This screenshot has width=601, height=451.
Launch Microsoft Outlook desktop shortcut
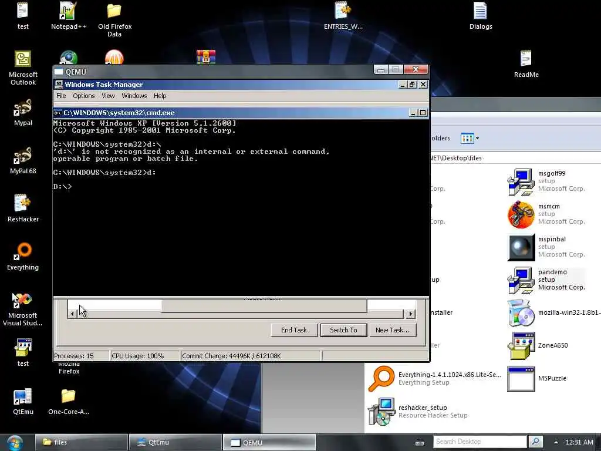tap(23, 68)
